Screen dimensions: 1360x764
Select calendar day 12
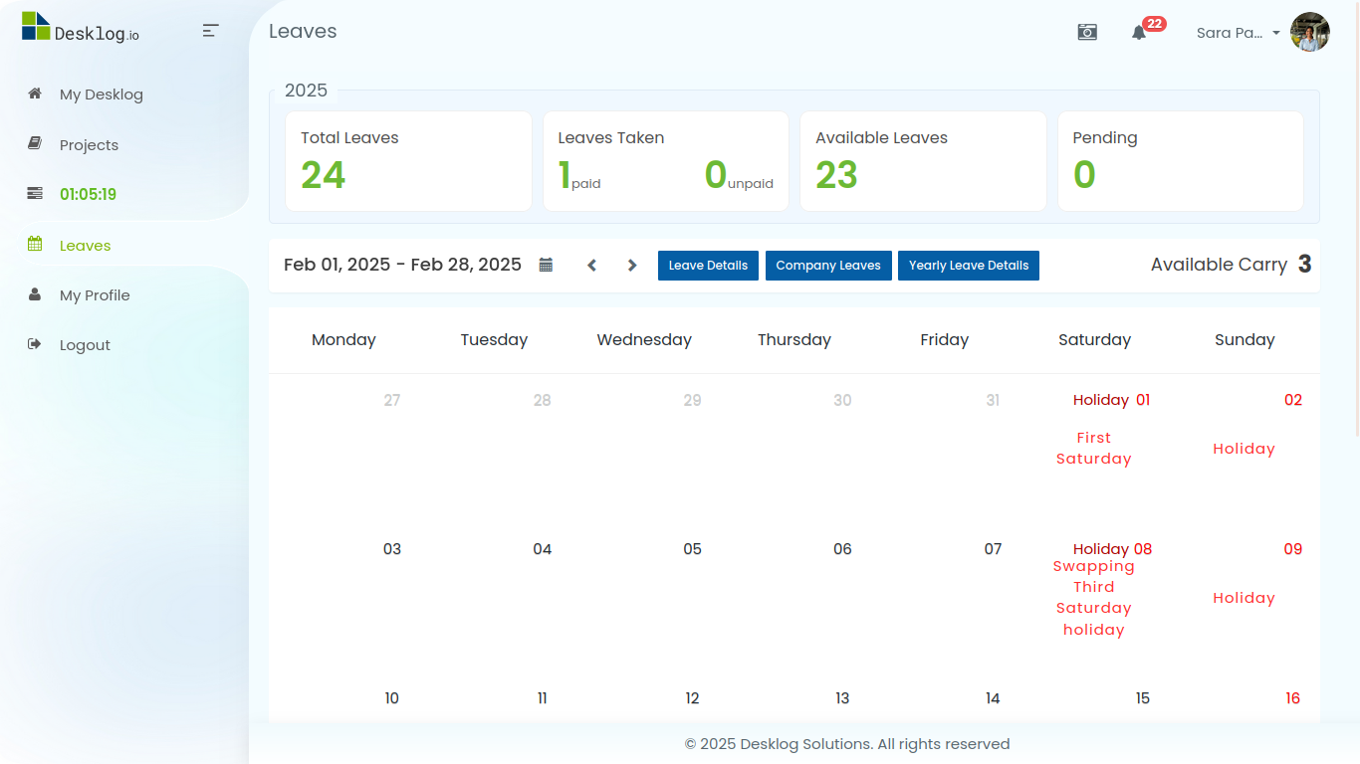(693, 698)
